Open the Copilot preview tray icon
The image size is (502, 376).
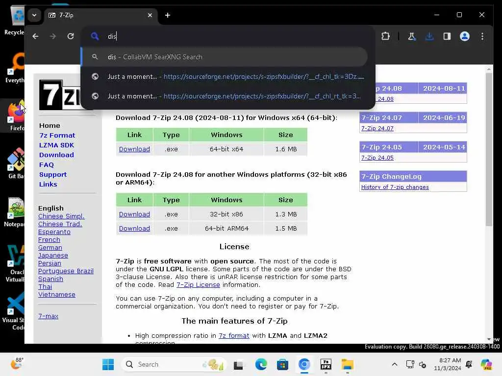486,364
